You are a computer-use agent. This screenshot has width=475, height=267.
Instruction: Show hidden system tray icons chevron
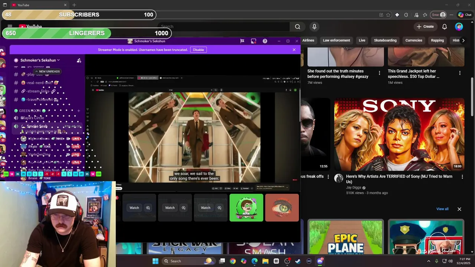coord(429,261)
